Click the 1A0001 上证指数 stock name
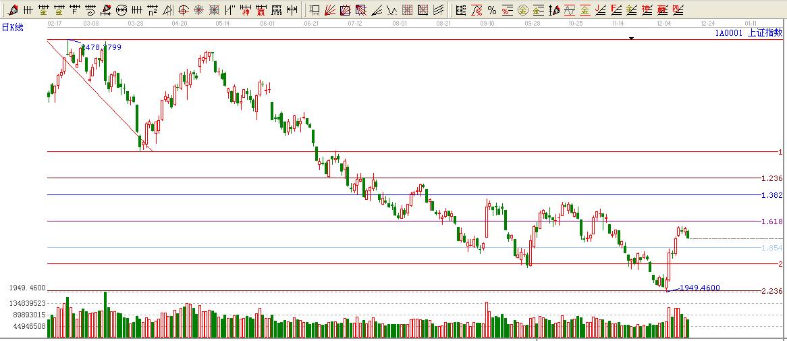Screen dimensions: 787x341 tap(749, 32)
